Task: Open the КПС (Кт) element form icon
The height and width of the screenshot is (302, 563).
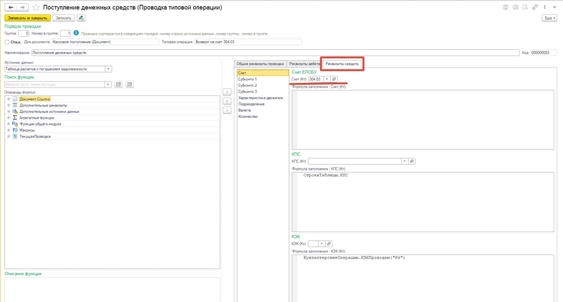Action: 412,161
